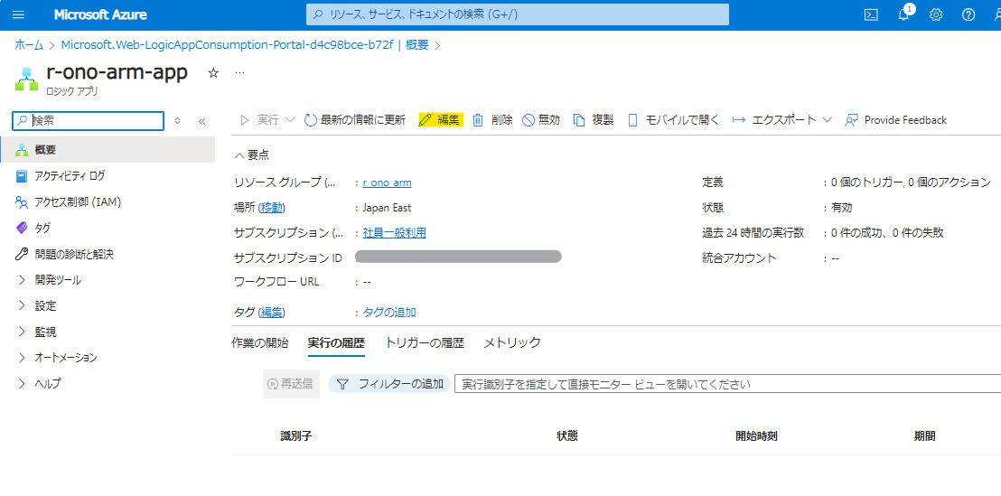Screen dimensions: 1001x496
Task: Switch to the 実行の履歴 tab
Action: 336,342
